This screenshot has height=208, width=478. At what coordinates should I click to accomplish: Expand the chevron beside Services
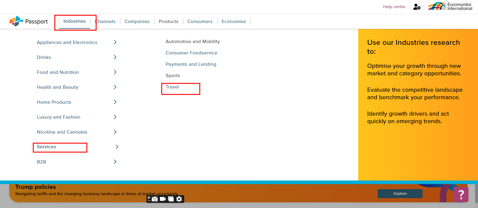(x=117, y=147)
